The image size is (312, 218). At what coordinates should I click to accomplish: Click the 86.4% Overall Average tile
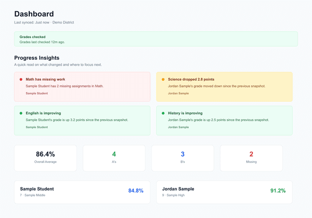(x=45, y=158)
